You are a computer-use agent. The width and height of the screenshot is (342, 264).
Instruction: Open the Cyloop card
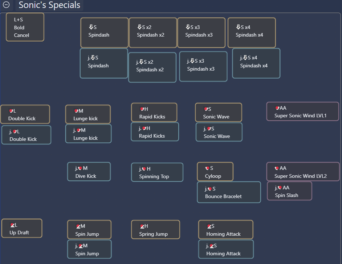tap(215, 172)
